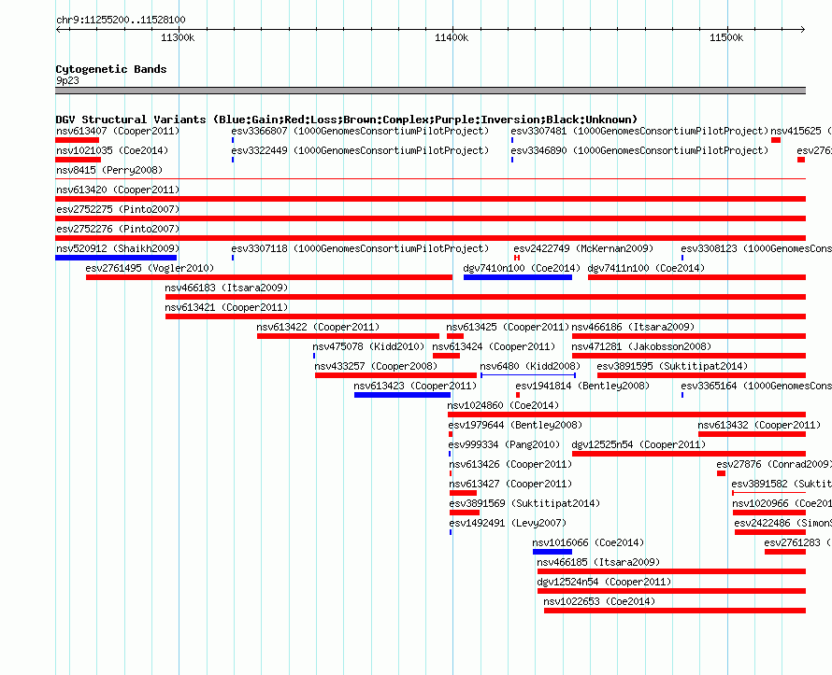Screen dimensions: 832x675
Task: Open the nsv8415 (Perry2008) variant label
Action: click(109, 170)
